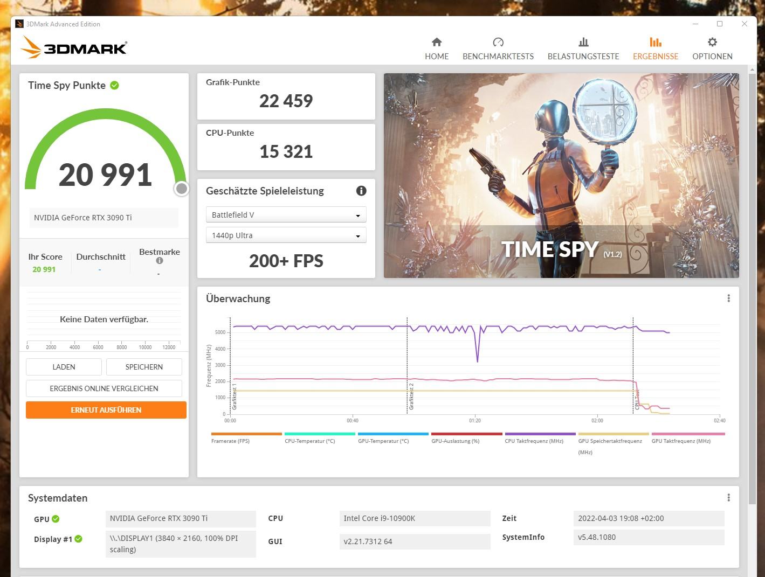Click the green check next to GPU

tap(56, 519)
